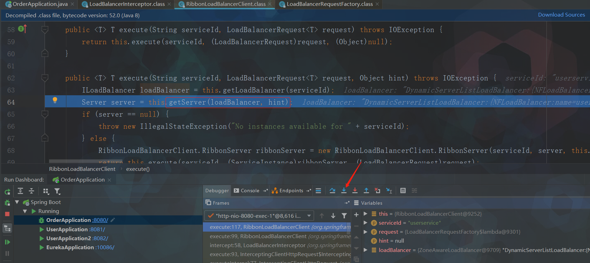Collapse the method fold marker on line 58

45,30
